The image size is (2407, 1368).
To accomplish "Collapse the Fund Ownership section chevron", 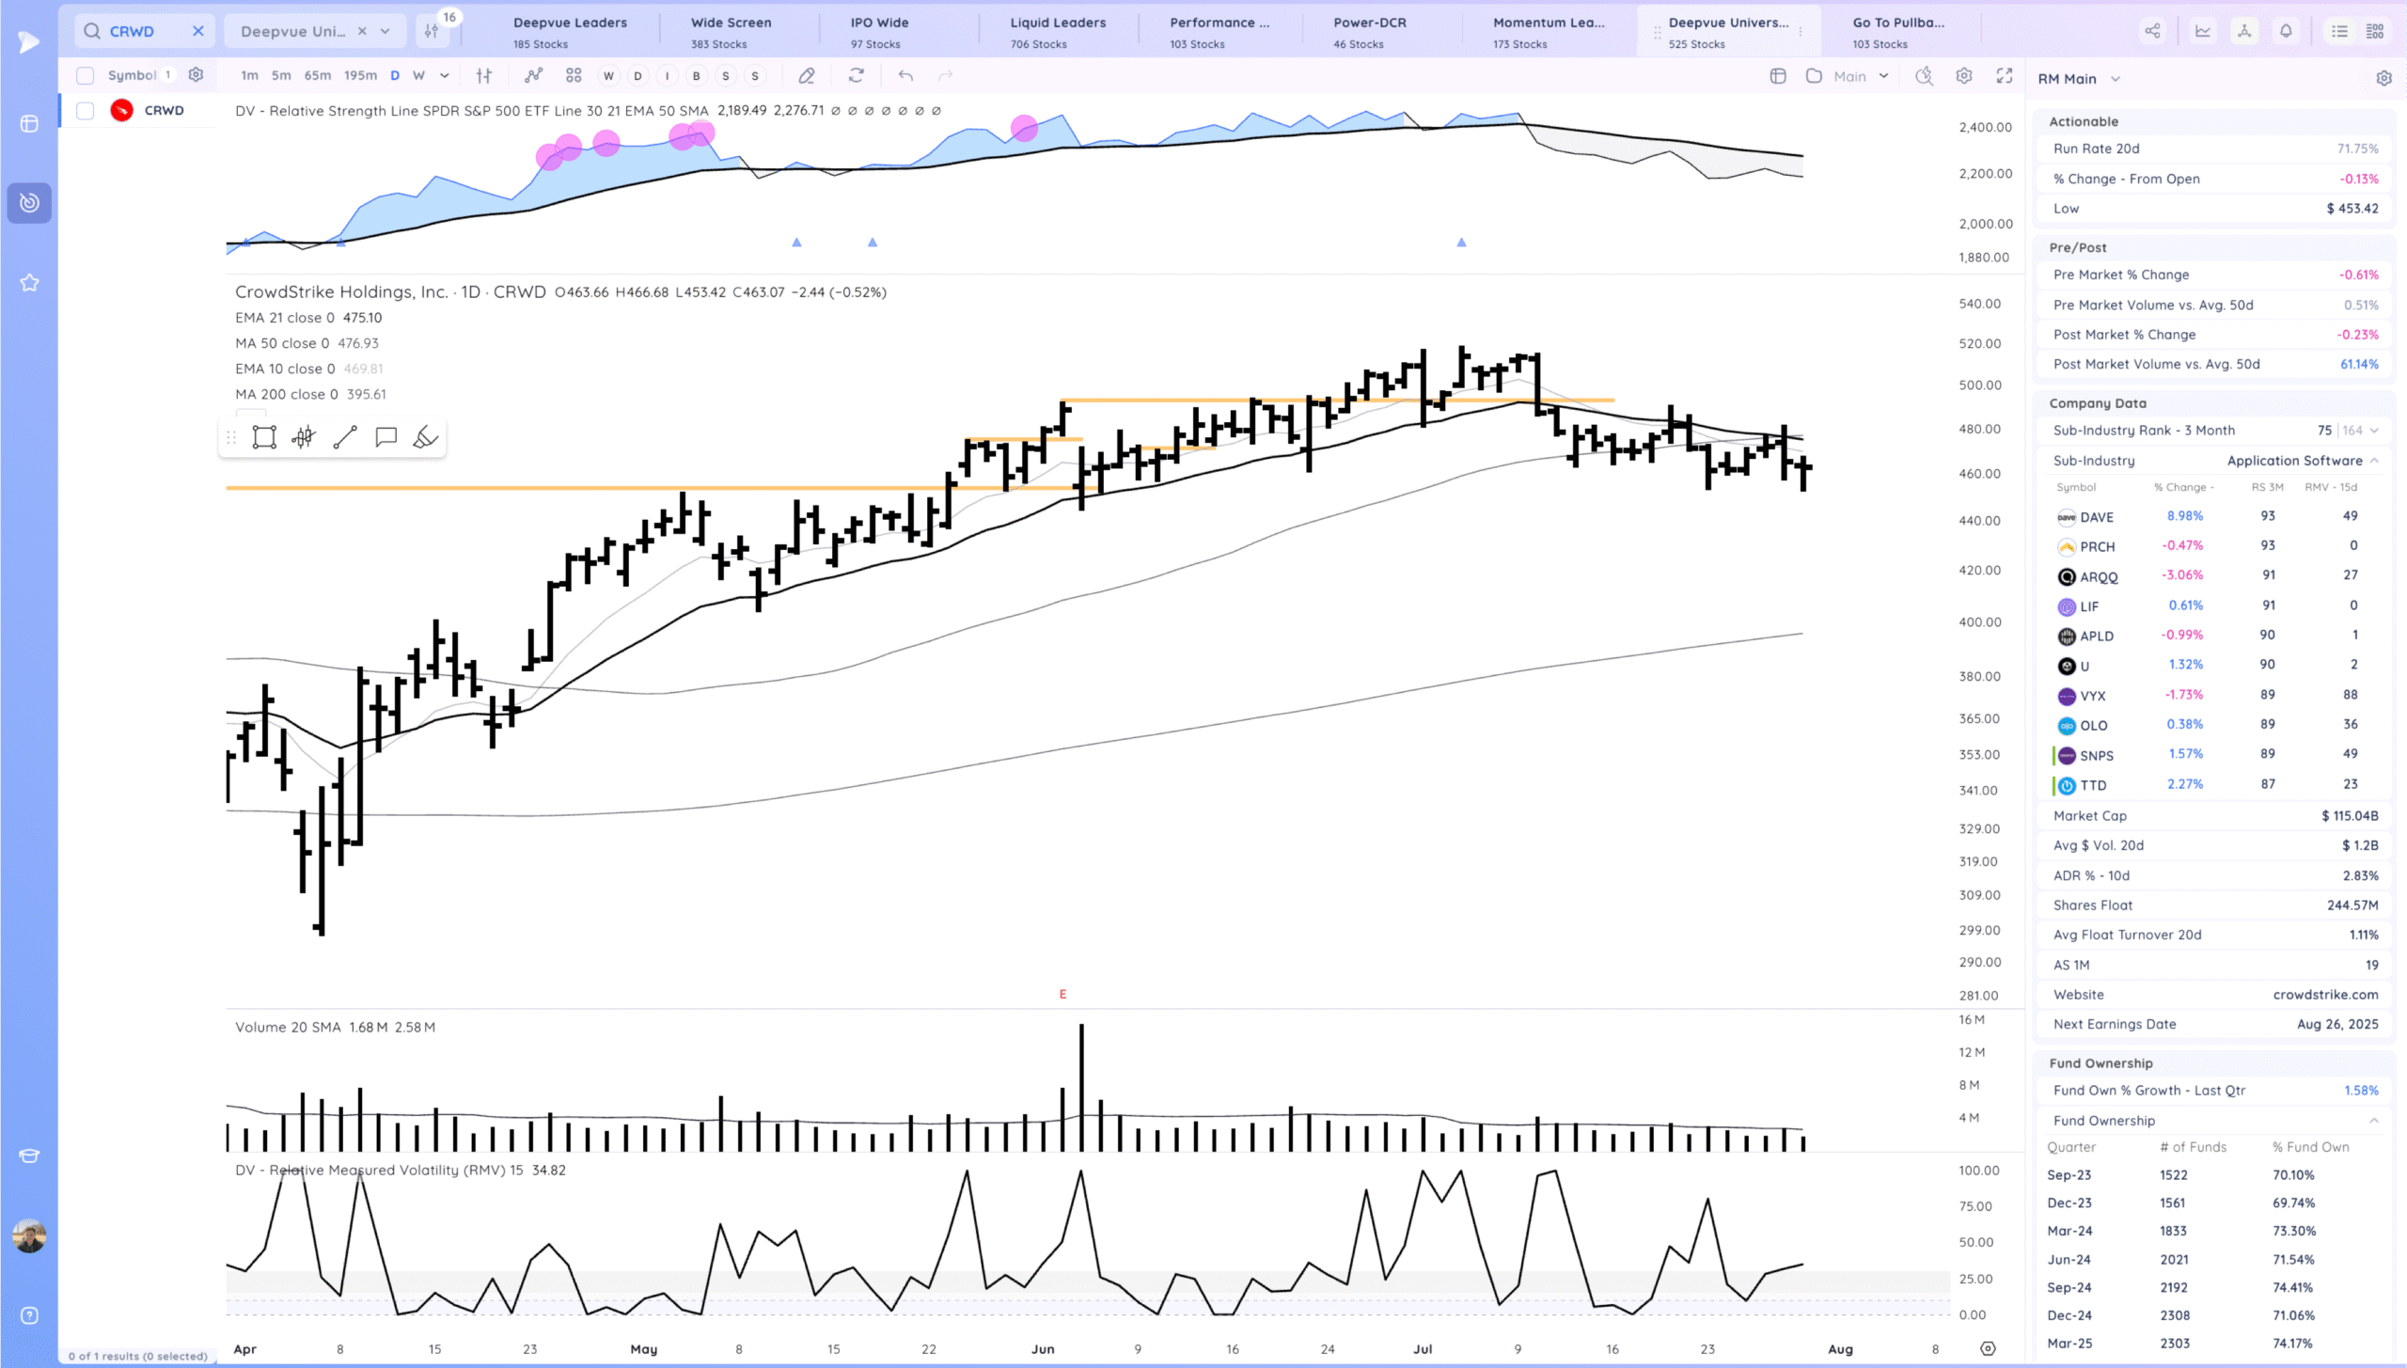I will tap(2373, 1121).
